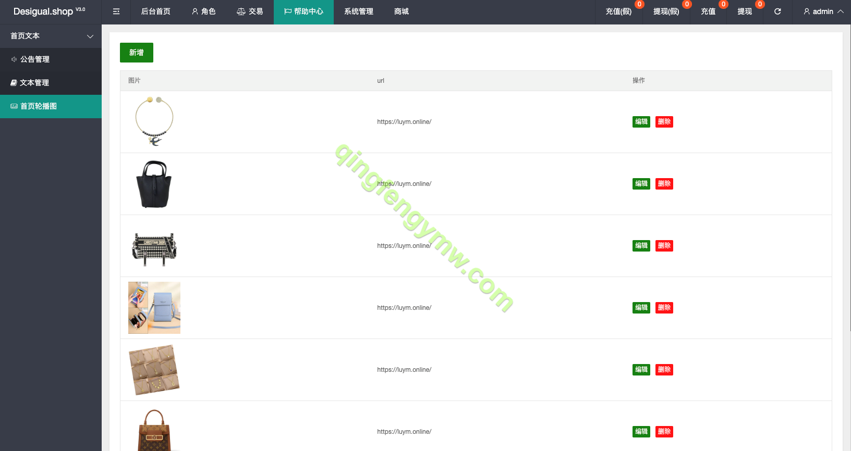Open 商城 menu
The image size is (851, 451).
[402, 11]
